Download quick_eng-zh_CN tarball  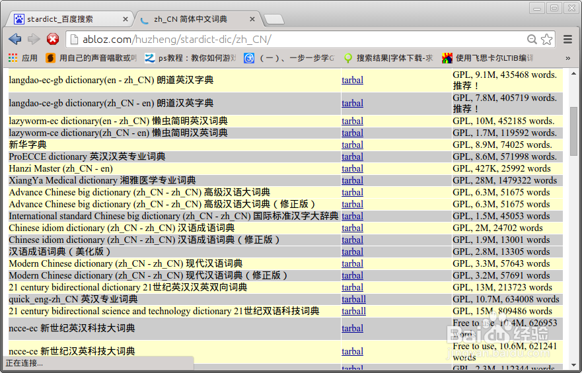[x=353, y=299]
